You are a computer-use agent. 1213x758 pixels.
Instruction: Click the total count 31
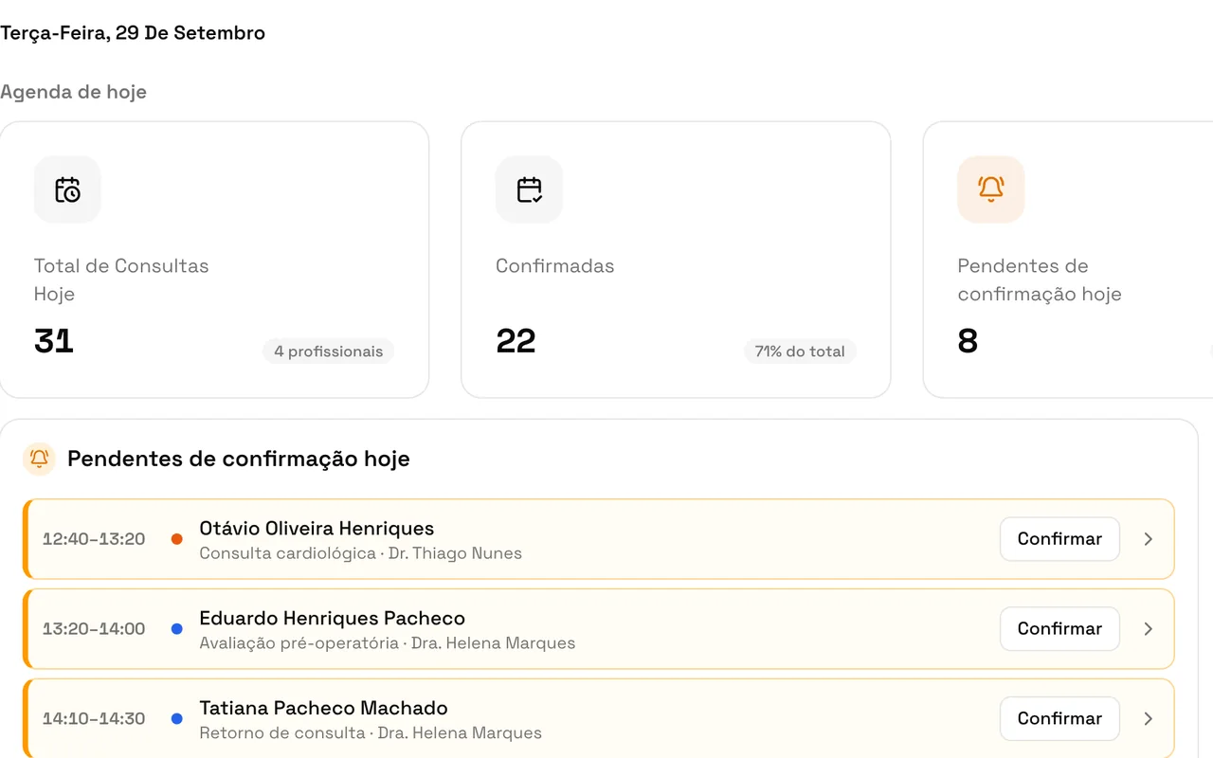[54, 341]
